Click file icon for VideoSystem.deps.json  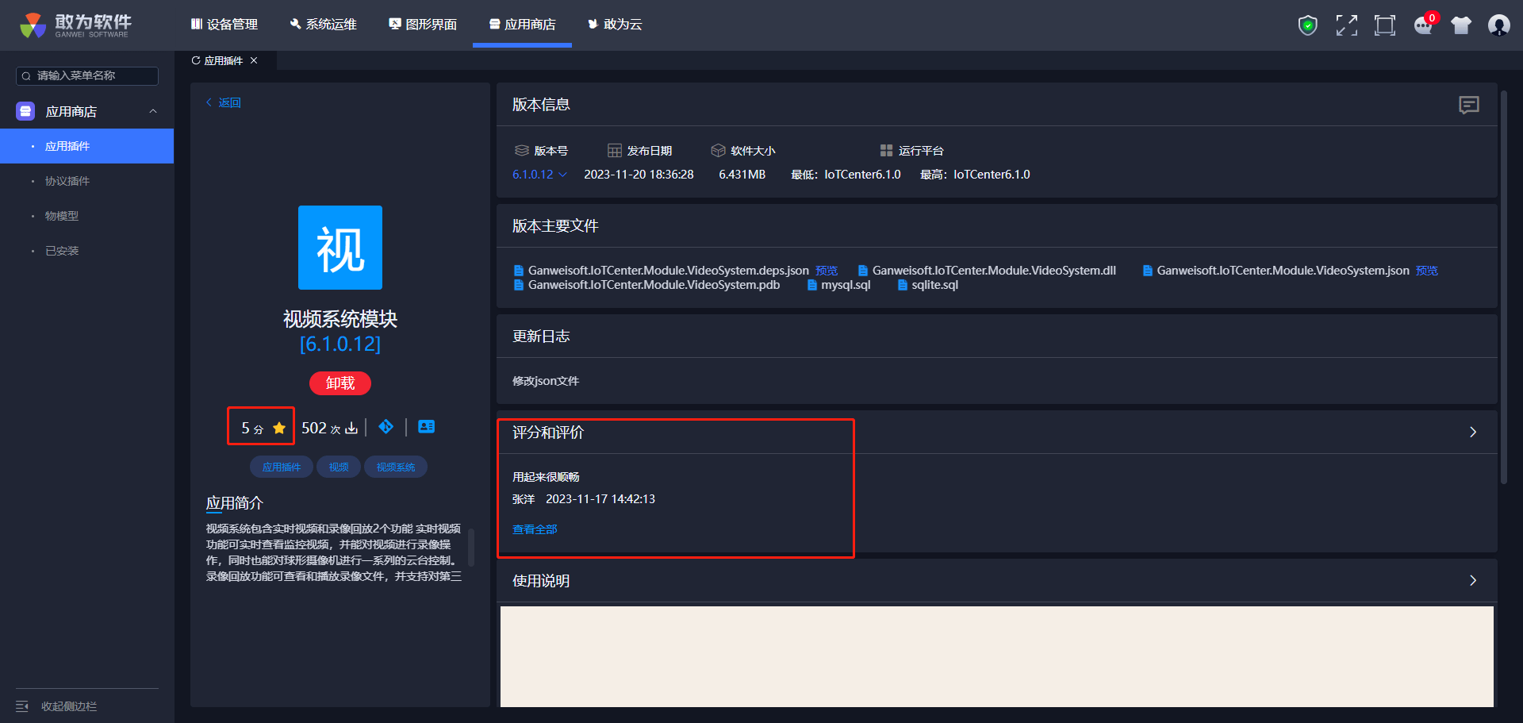pyautogui.click(x=519, y=271)
